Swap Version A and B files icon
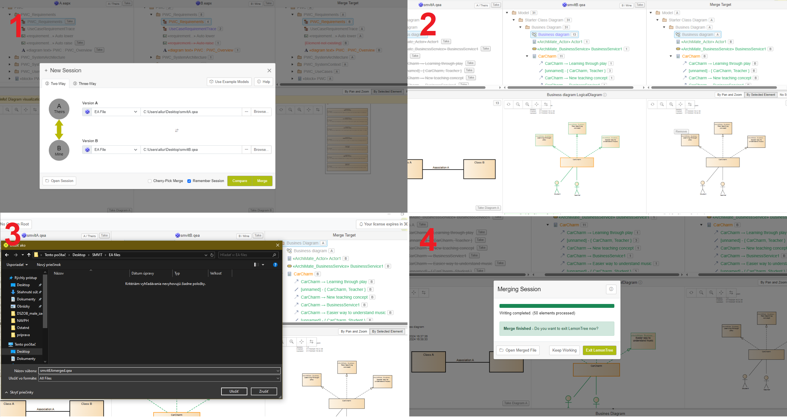Viewport: 787px width, 417px height. (x=177, y=131)
